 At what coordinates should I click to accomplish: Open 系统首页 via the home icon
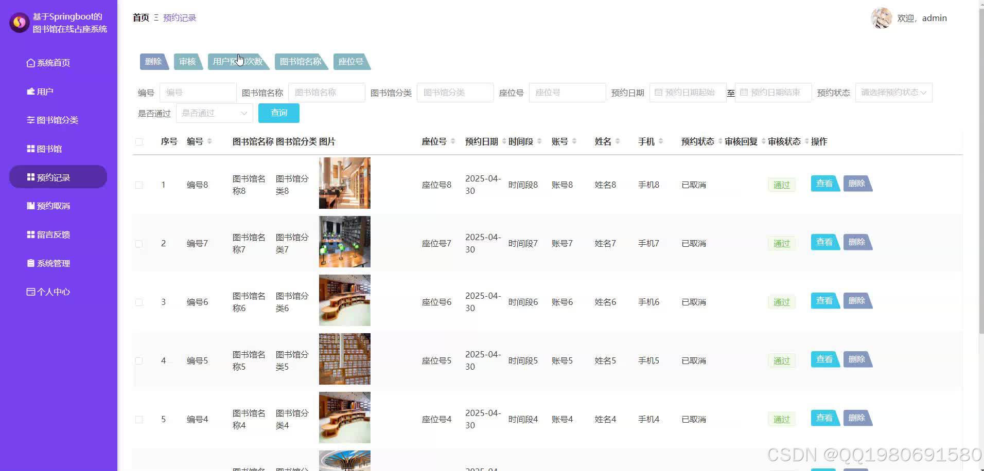[x=31, y=62]
